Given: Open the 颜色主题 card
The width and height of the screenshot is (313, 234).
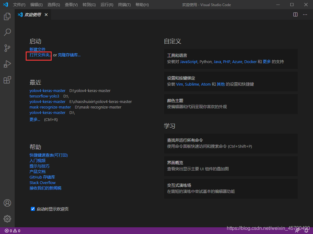Looking at the screenshot, I should pos(231,104).
